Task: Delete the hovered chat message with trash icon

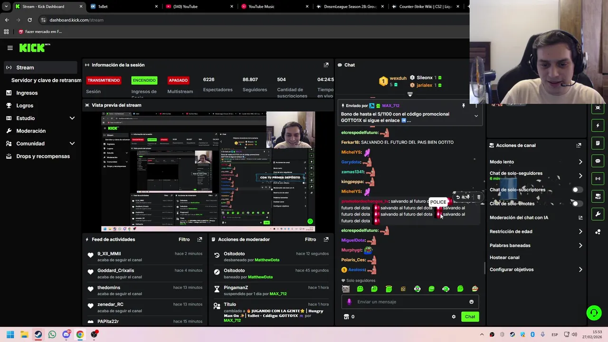Action: point(478,197)
